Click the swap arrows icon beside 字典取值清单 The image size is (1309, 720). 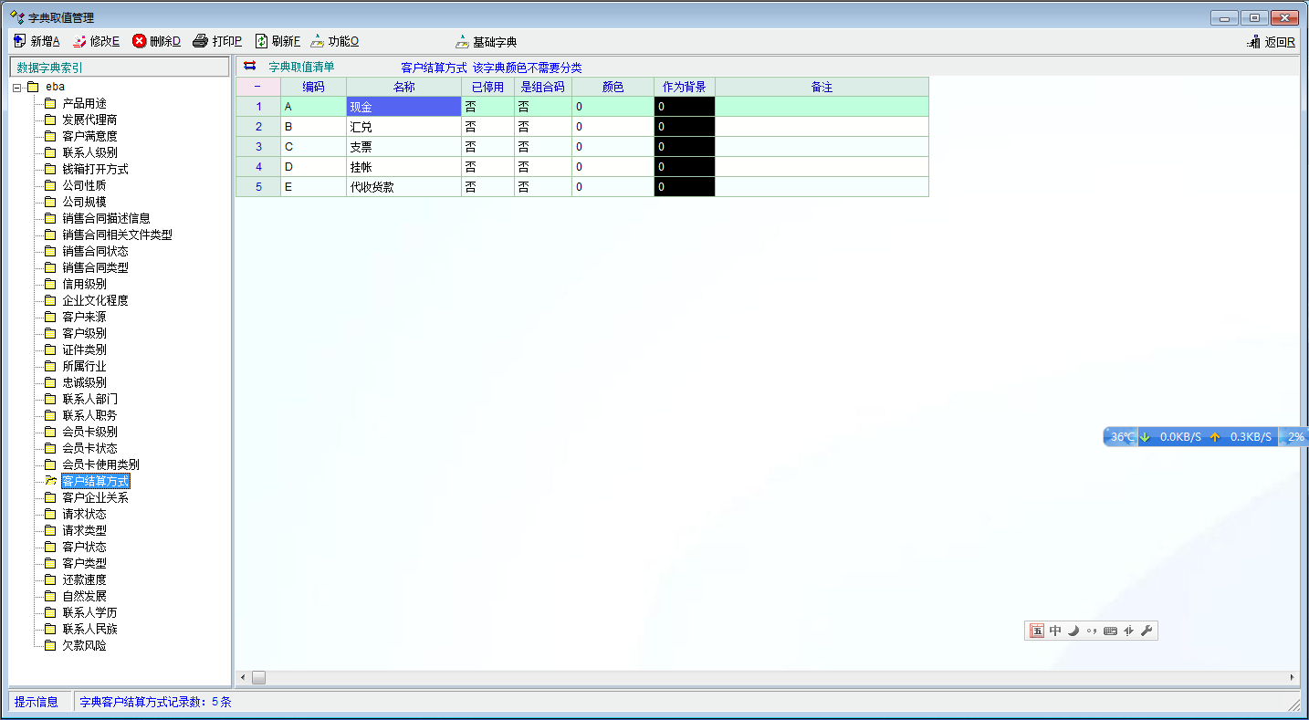(250, 67)
